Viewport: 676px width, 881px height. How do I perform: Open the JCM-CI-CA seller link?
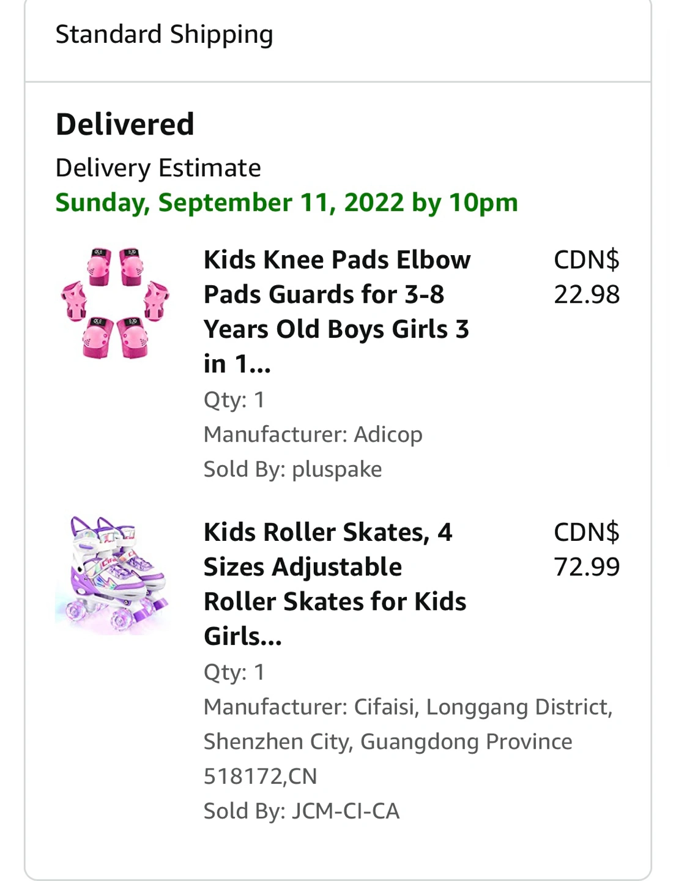point(346,811)
